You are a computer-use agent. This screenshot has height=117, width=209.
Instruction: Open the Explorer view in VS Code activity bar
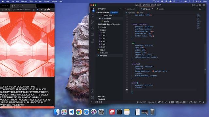point(92,9)
